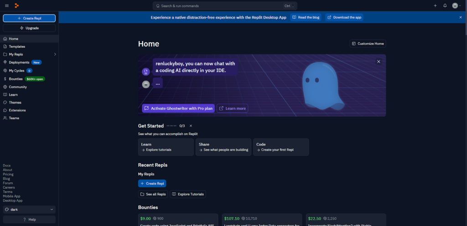
Task: Open the Learn Explore tutorials card
Action: click(166, 147)
